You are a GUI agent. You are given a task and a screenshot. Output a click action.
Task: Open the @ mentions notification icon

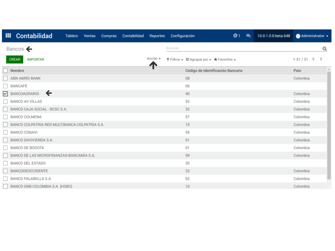point(236,36)
